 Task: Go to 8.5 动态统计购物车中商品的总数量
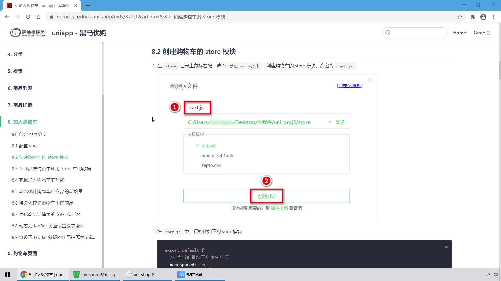click(x=47, y=191)
